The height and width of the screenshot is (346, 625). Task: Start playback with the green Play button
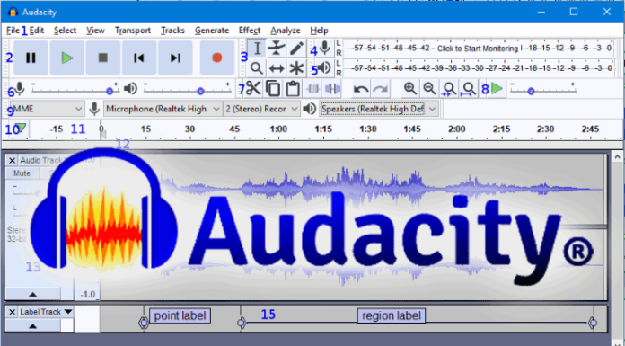[x=67, y=58]
